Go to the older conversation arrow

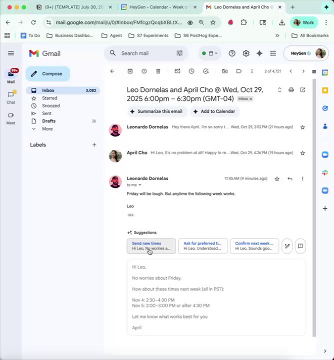coord(303,71)
